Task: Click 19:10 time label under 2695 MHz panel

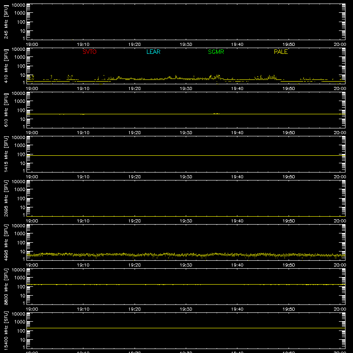Action: 83,221
